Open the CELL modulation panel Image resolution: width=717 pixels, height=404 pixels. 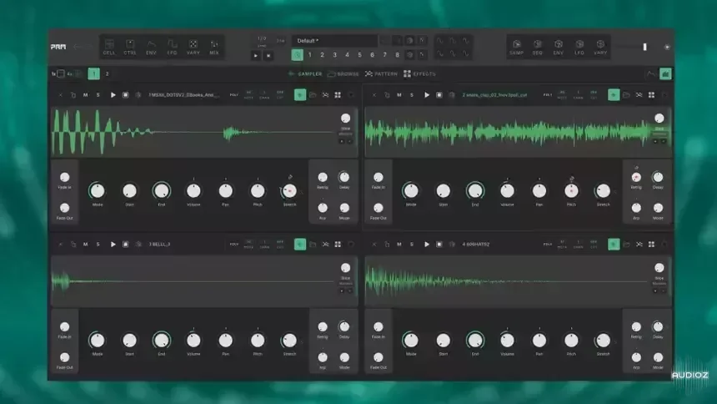point(109,47)
